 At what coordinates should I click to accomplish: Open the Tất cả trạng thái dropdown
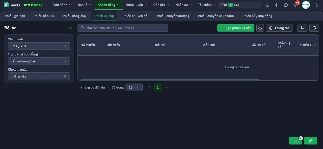point(39,61)
